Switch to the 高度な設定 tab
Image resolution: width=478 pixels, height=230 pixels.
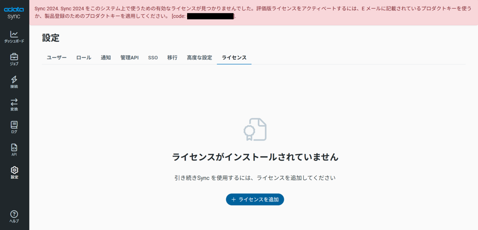(x=199, y=58)
